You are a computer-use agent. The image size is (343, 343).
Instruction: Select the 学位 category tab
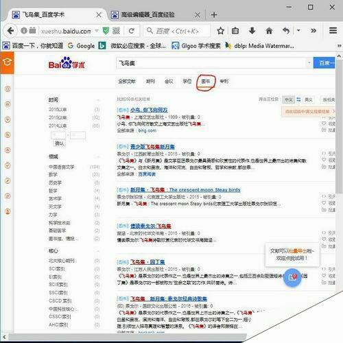(x=187, y=82)
